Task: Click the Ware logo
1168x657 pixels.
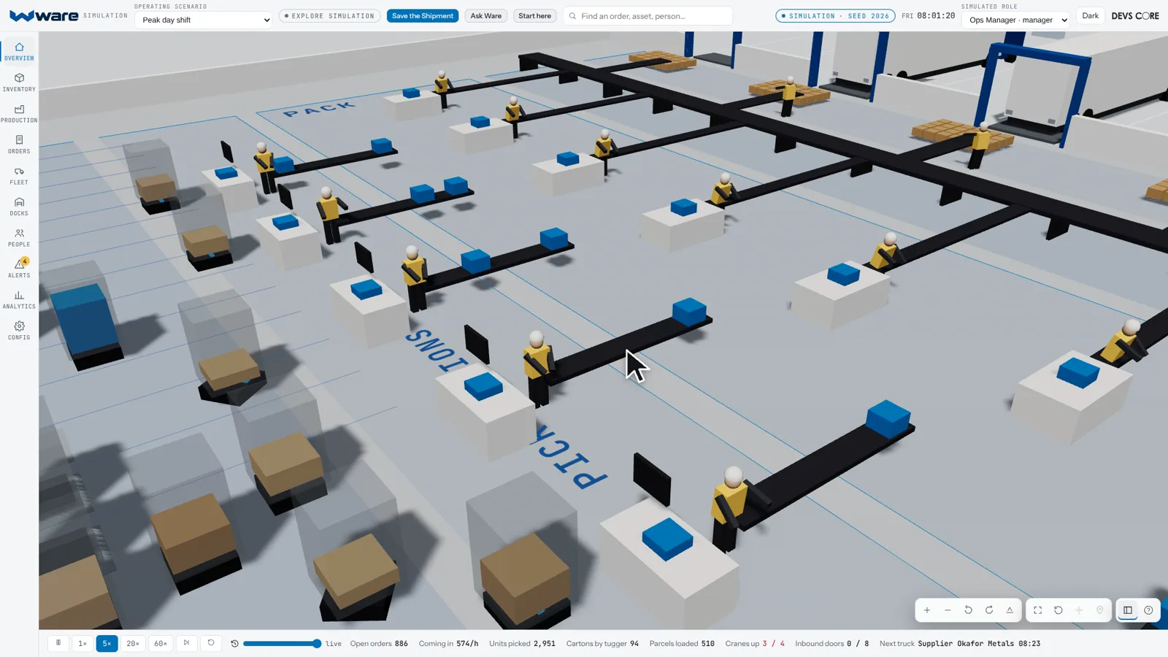Action: click(44, 15)
